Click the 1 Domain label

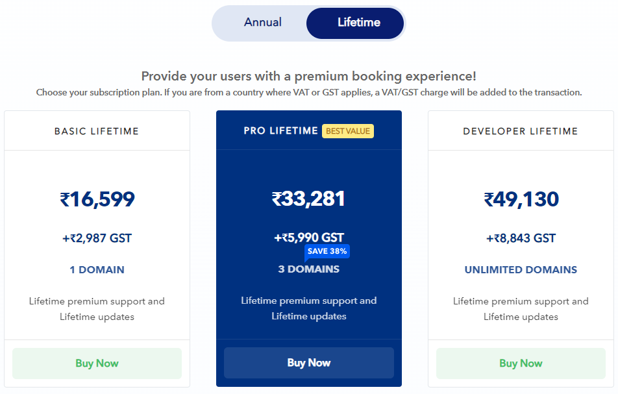(97, 270)
